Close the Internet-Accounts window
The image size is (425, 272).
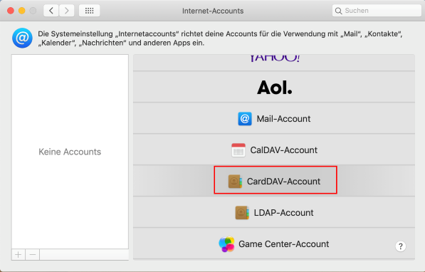pyautogui.click(x=11, y=11)
